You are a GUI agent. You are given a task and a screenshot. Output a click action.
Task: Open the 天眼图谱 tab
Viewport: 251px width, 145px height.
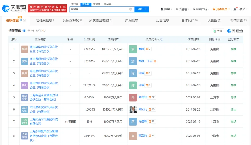[x=214, y=20]
